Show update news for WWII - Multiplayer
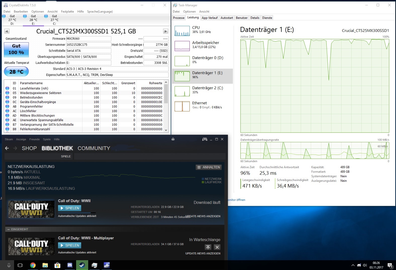Screen dimensions: 396x270 pyautogui.click(x=203, y=253)
